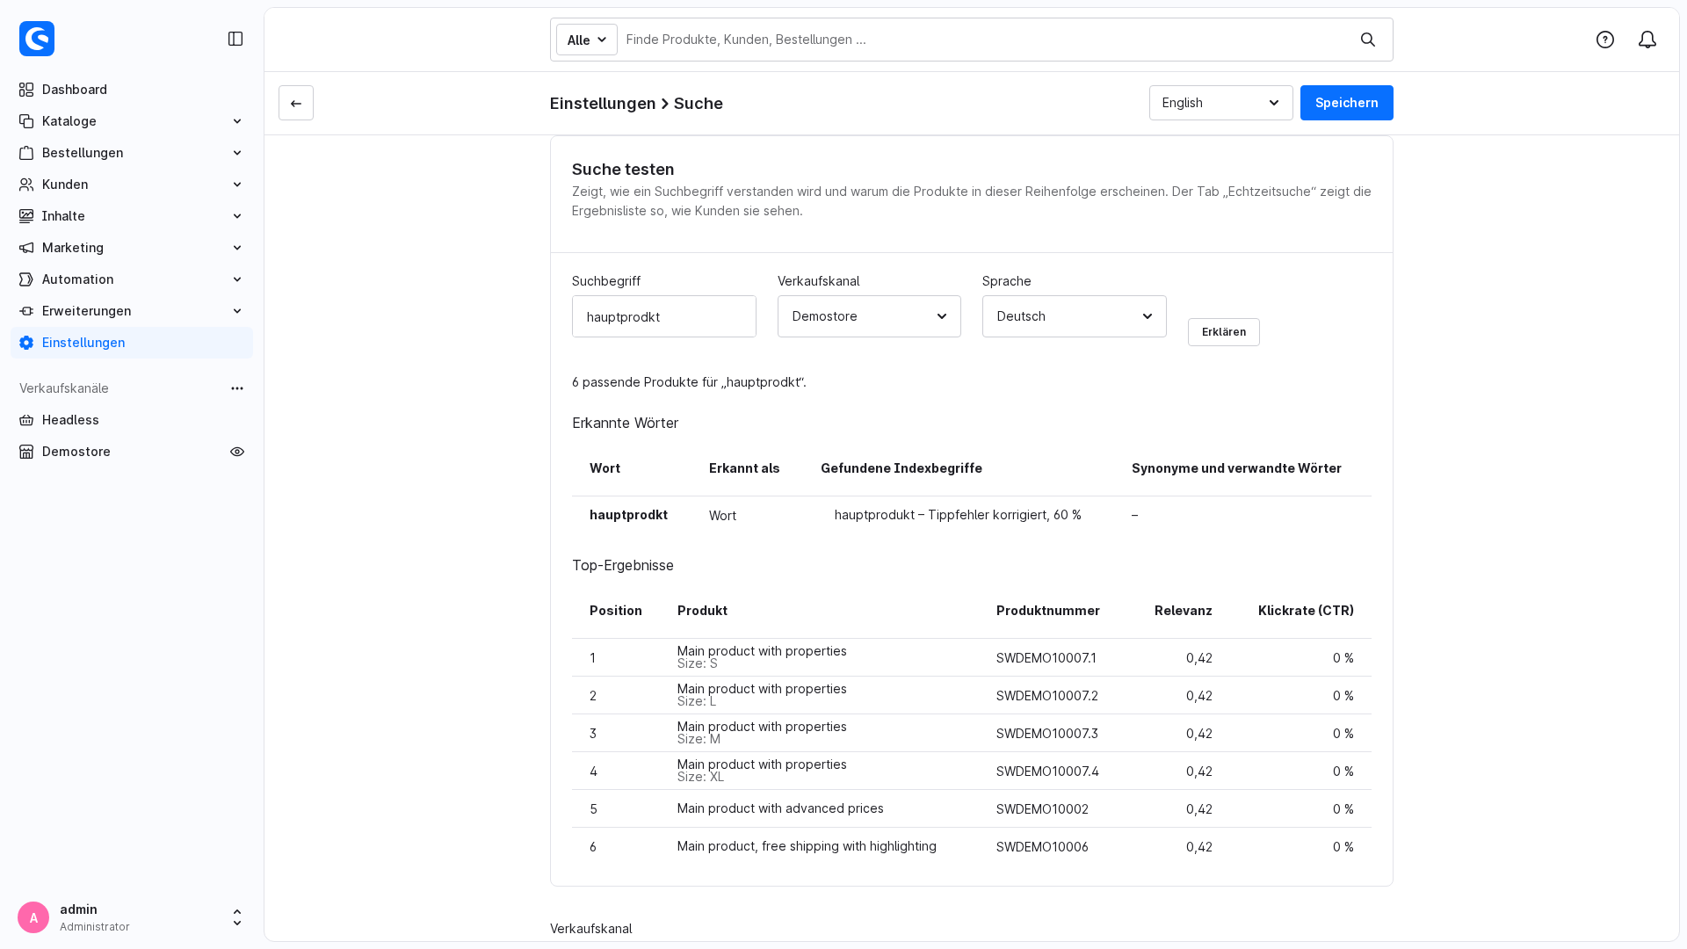Select Einstellungen in the sidebar

click(132, 343)
